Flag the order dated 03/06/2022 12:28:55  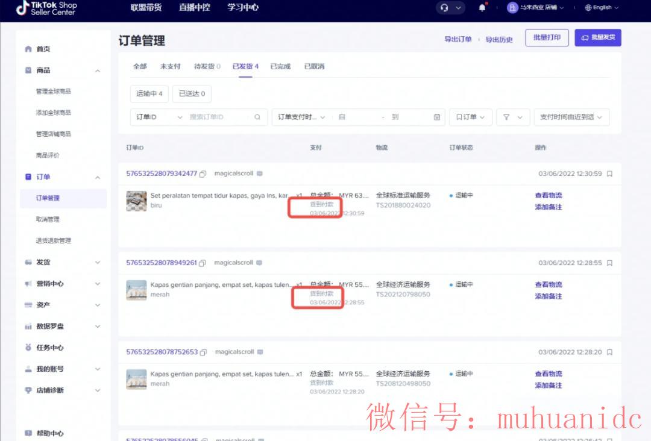[609, 263]
